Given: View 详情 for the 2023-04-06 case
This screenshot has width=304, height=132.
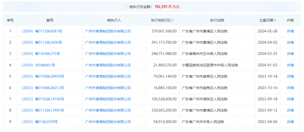Looking at the screenshot, I should [290, 122].
